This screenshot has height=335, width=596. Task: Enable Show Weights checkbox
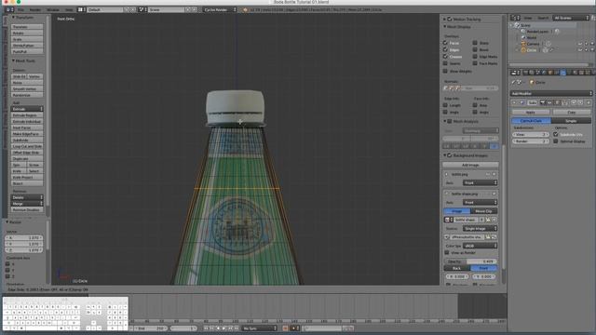pos(445,71)
